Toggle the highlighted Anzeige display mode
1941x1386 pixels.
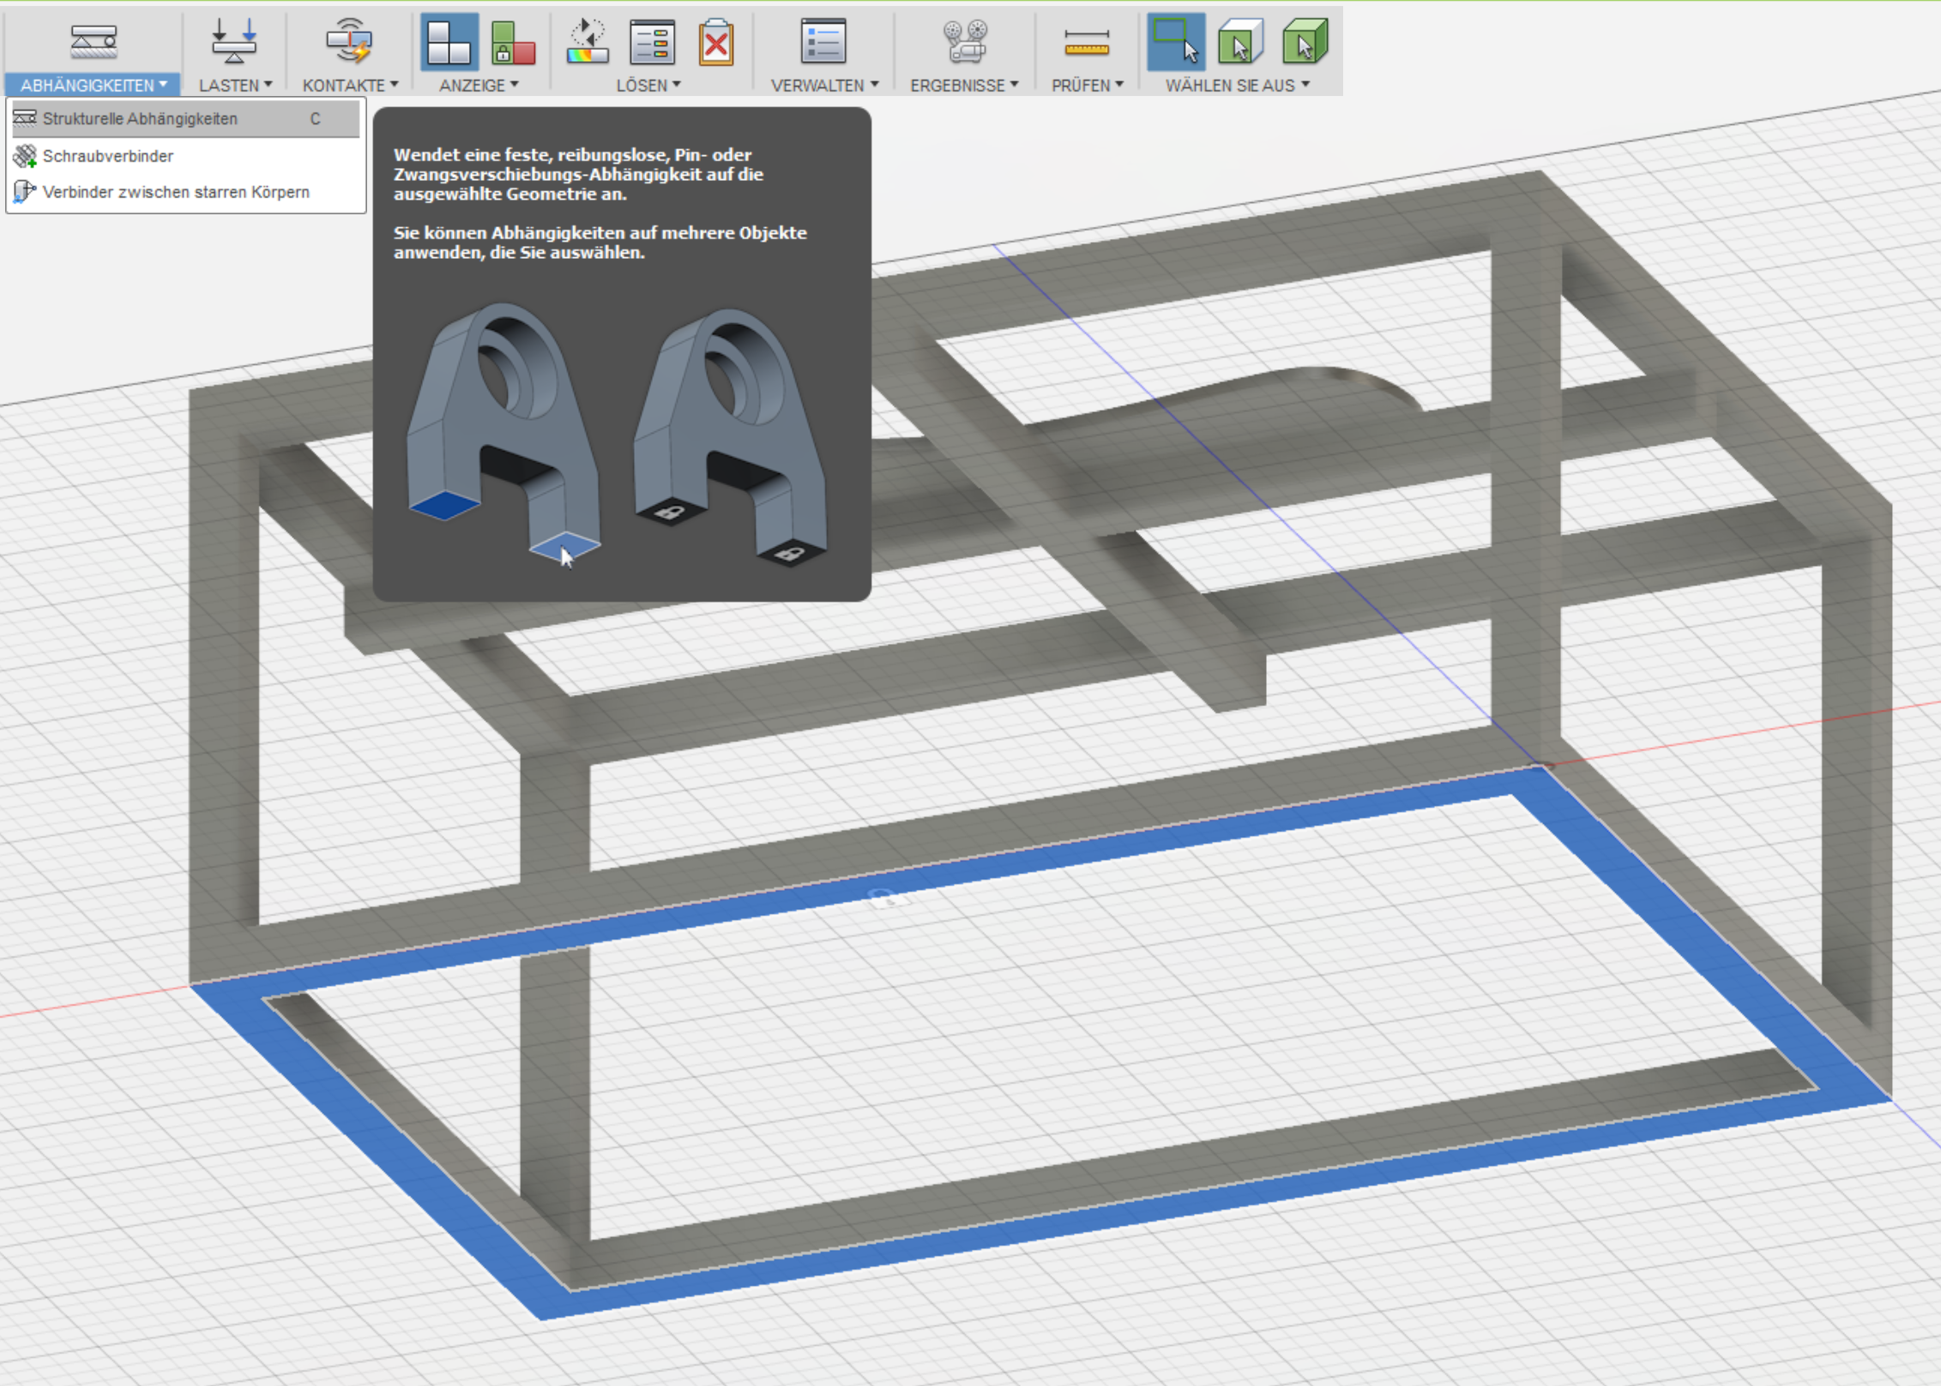449,40
